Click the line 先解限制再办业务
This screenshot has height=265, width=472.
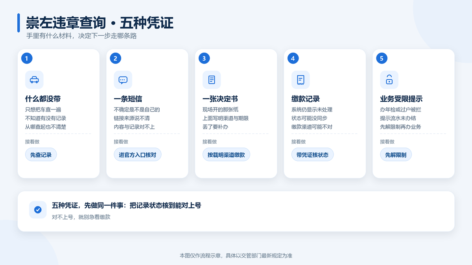400,127
